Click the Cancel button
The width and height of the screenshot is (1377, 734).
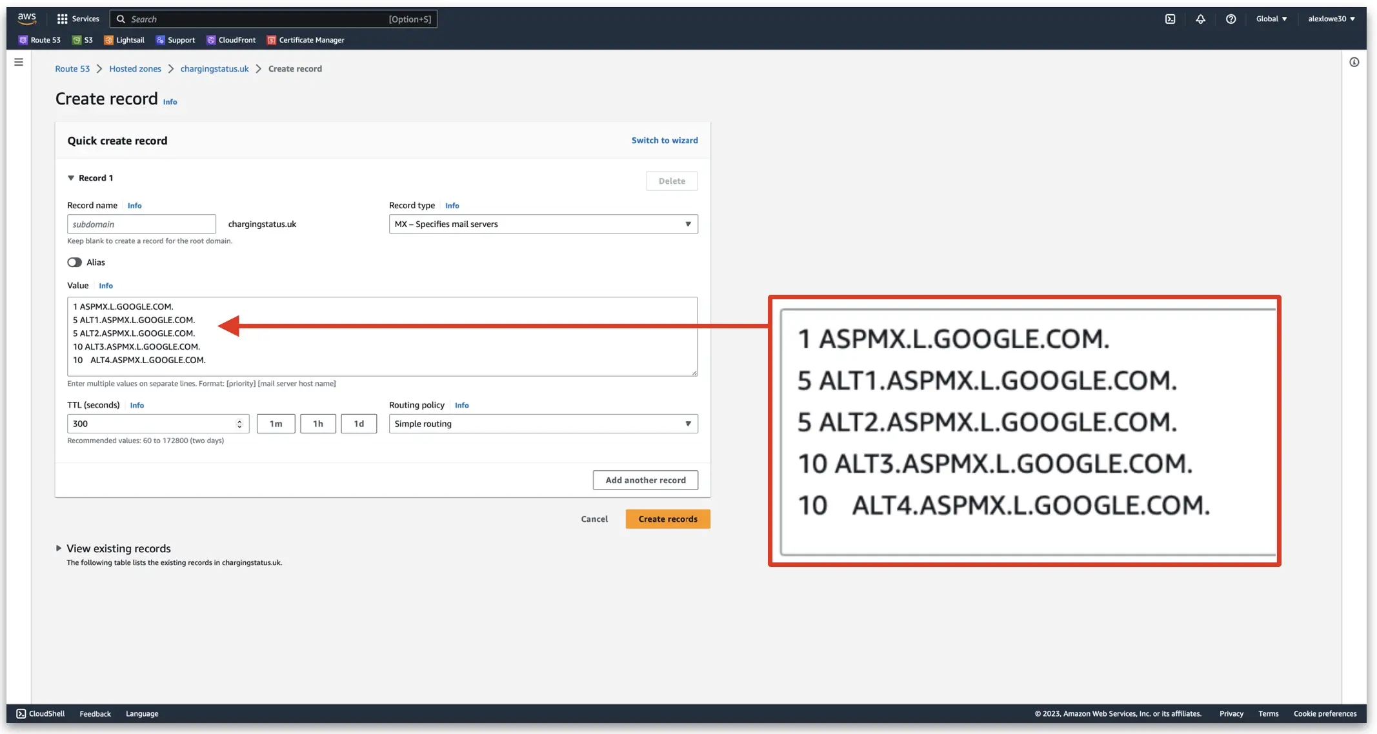[x=594, y=519]
